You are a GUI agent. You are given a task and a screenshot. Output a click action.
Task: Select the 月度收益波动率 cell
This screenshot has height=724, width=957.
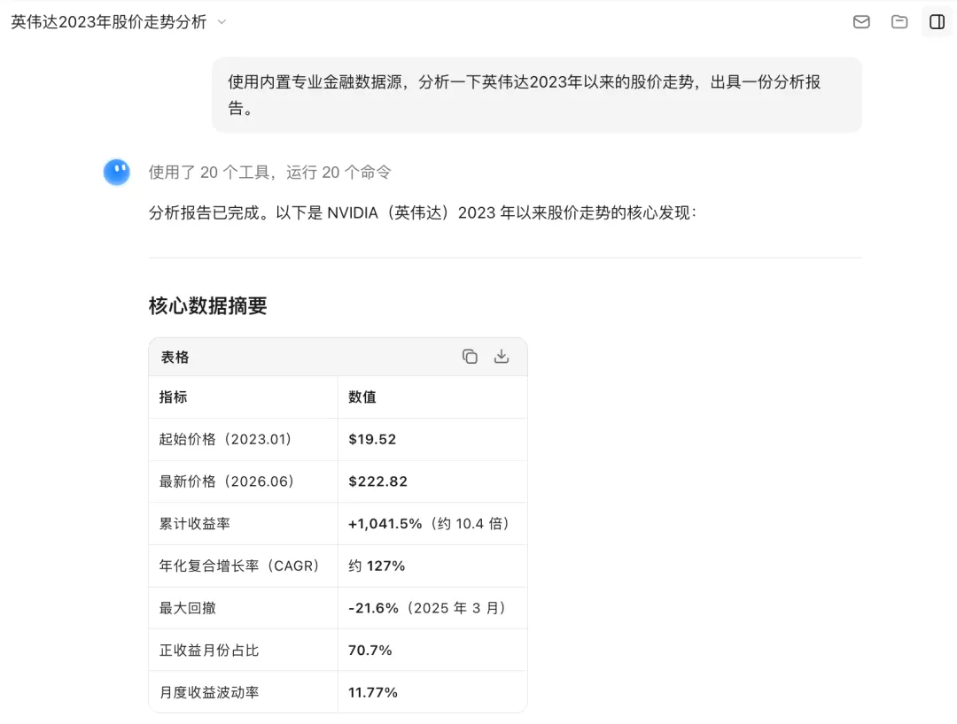coord(243,692)
